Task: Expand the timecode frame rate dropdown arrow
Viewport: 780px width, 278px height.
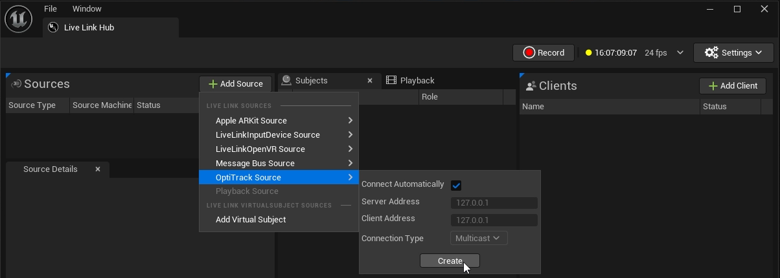Action: point(680,53)
